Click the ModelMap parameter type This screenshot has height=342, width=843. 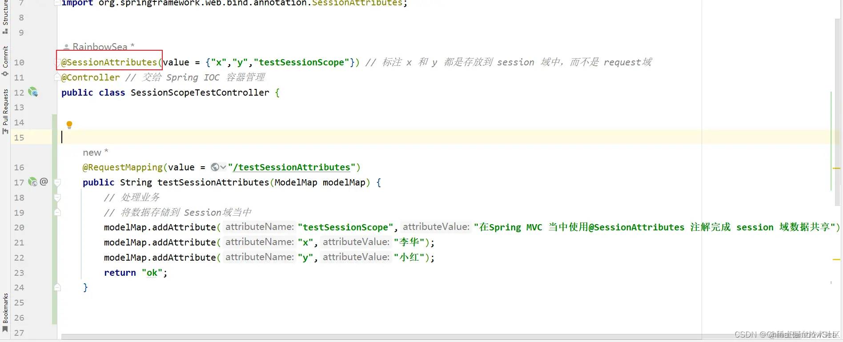tap(296, 182)
